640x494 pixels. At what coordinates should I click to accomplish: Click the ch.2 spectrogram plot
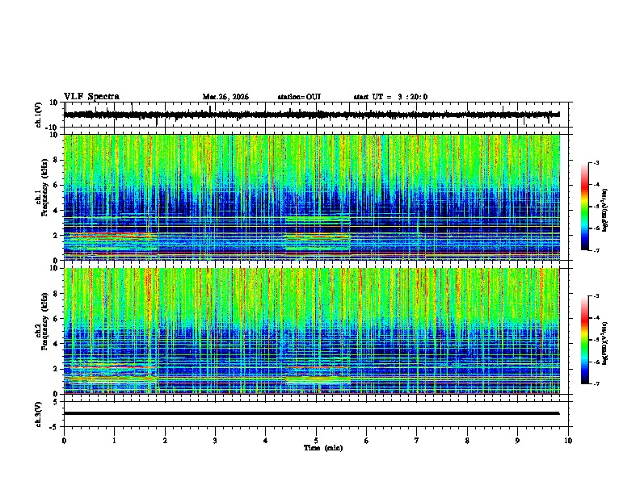coord(318,331)
